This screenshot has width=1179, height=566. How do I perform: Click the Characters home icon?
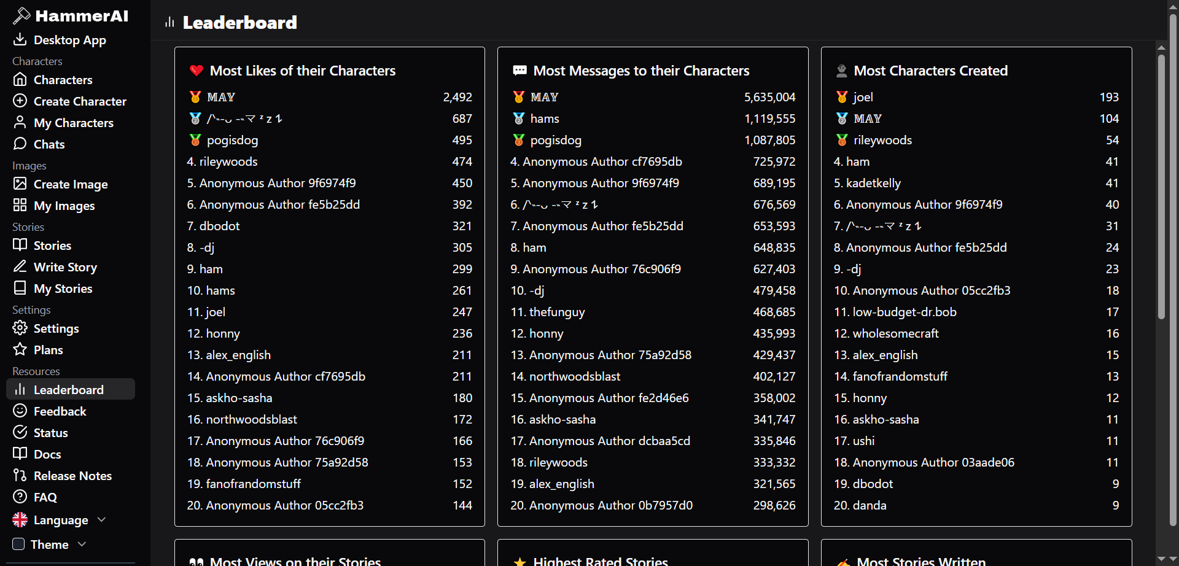pyautogui.click(x=20, y=79)
